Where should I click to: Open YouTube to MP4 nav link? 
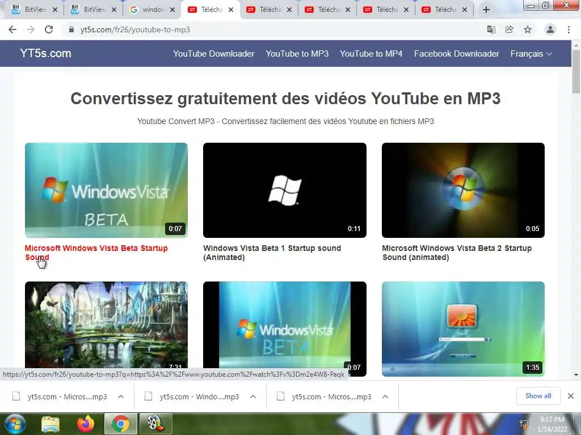coord(371,54)
